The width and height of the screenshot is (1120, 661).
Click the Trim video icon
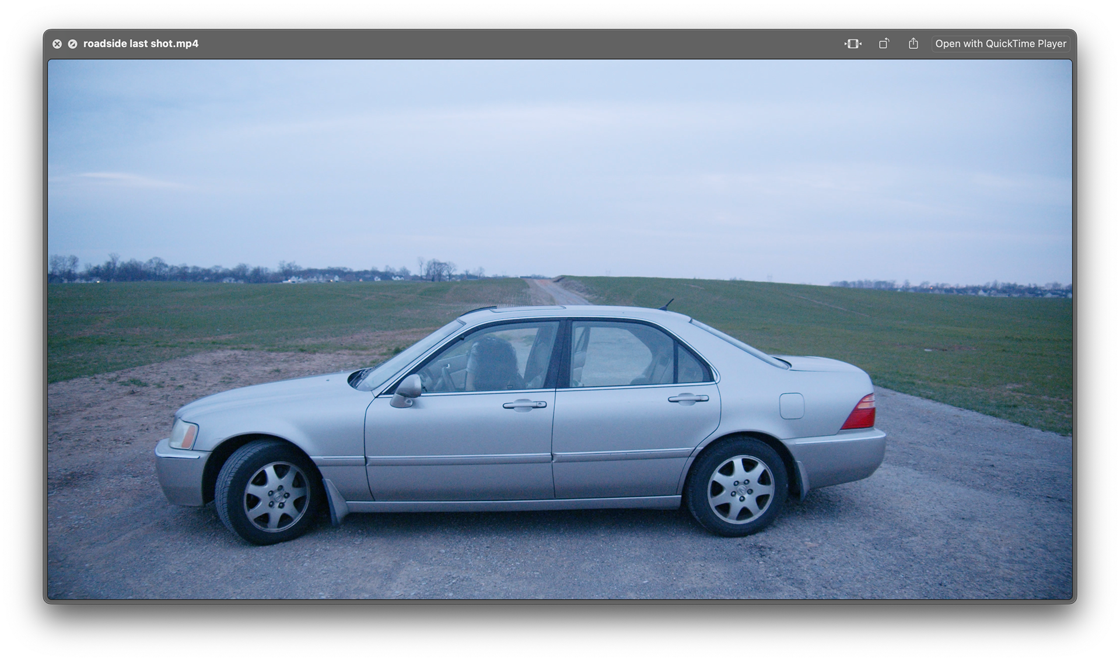(x=853, y=44)
